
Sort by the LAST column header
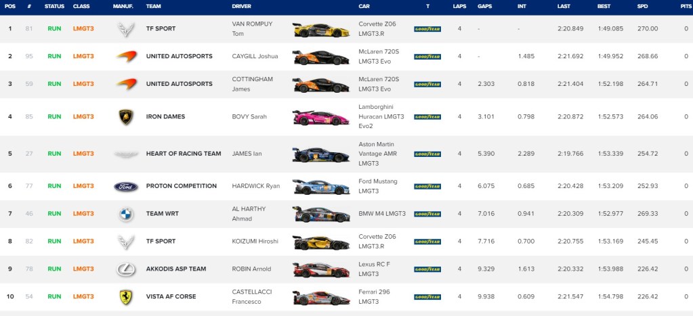564,7
